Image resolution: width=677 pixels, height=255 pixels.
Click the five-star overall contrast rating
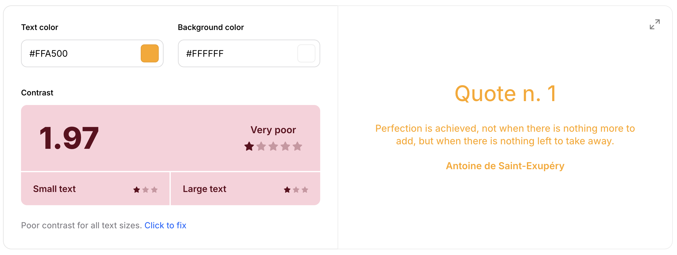(x=273, y=146)
